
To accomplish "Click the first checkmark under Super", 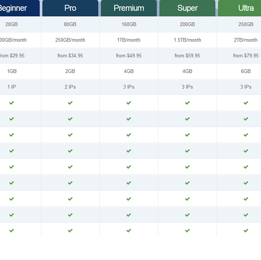I will (x=187, y=103).
